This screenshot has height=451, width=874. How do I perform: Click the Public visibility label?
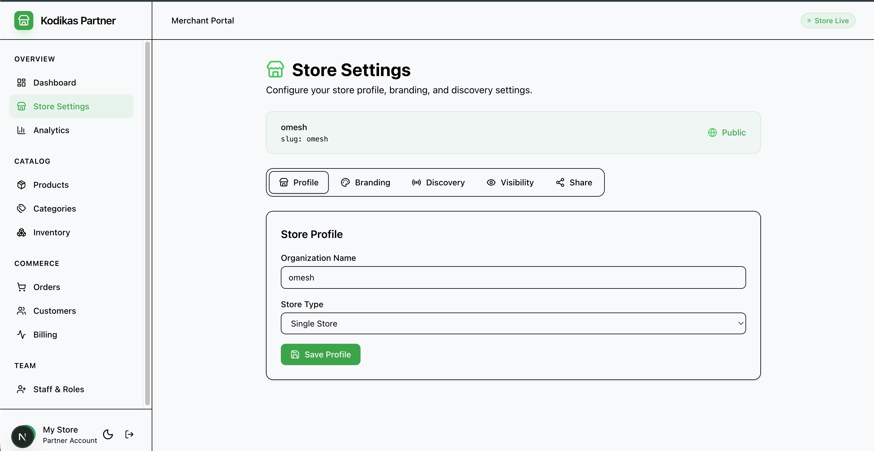point(734,133)
